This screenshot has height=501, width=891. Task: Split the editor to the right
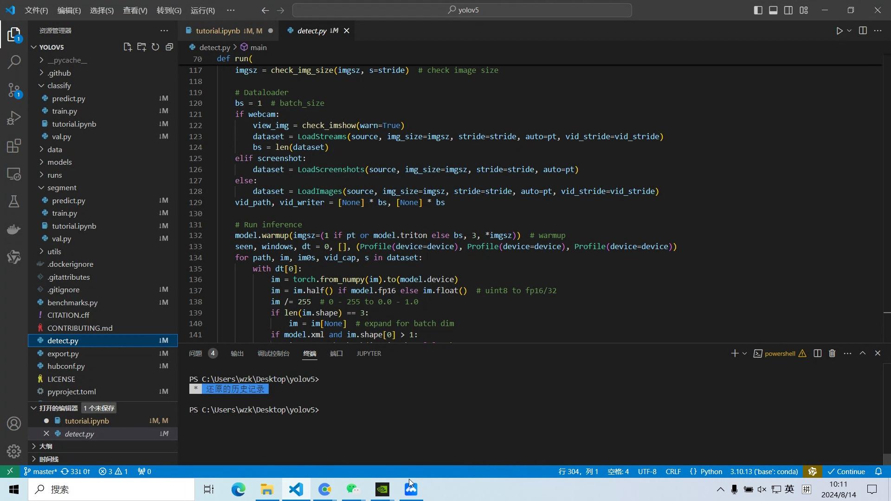863,31
